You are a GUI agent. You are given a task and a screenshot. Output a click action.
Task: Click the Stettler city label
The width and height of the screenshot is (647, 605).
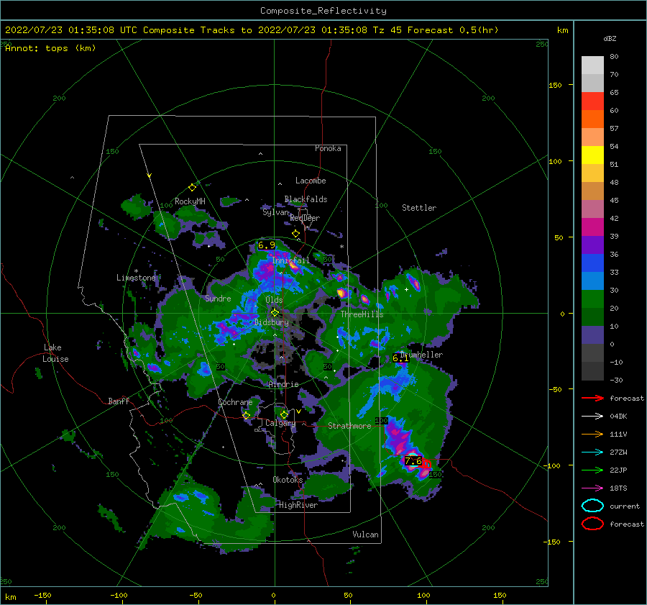pos(419,208)
